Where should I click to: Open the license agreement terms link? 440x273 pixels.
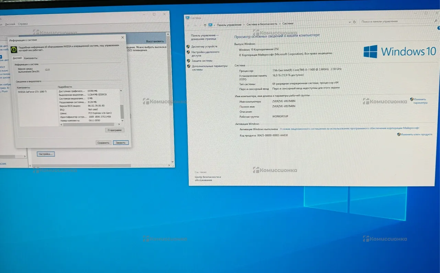(x=350, y=128)
